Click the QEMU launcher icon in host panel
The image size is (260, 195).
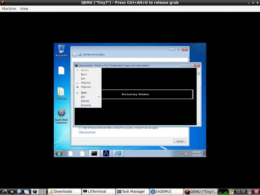tap(35, 192)
